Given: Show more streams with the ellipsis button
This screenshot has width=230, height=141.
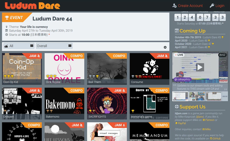Looking at the screenshot, I should 225,96.
